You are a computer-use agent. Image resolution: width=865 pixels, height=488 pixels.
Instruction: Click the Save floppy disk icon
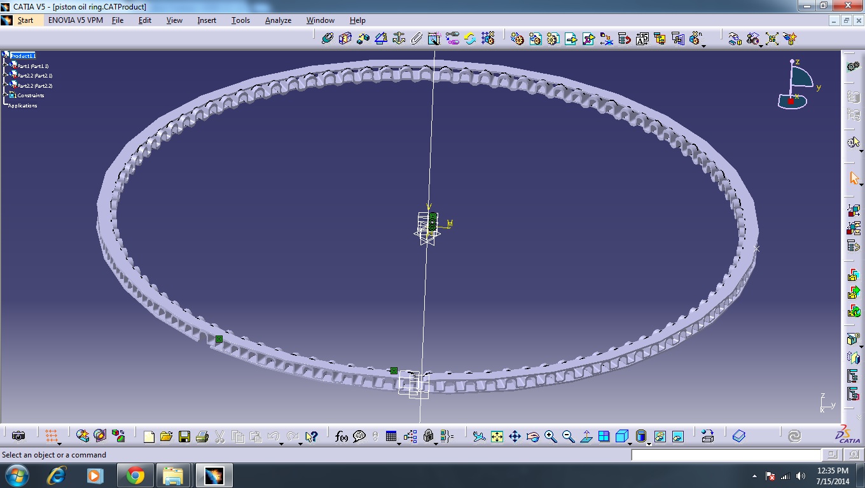click(184, 436)
